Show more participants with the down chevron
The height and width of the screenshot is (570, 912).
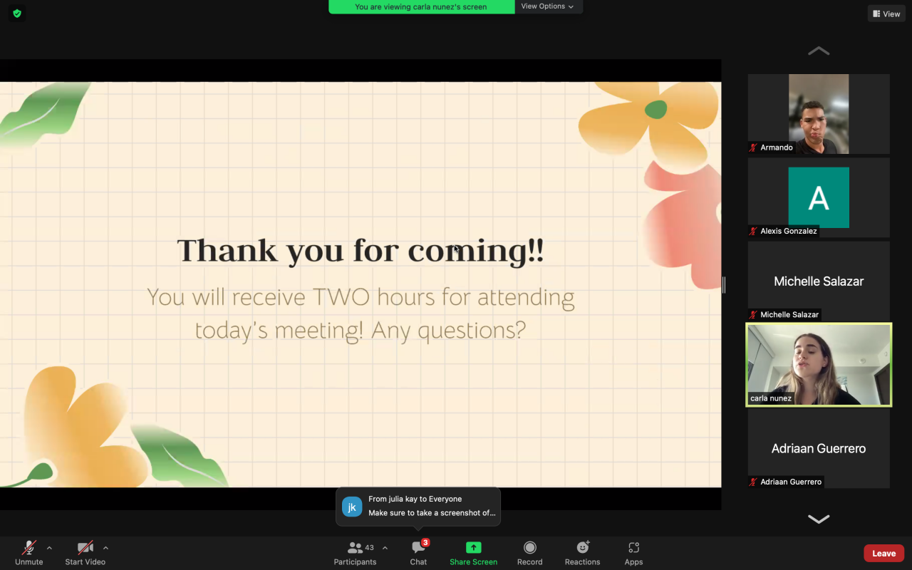coord(819,519)
